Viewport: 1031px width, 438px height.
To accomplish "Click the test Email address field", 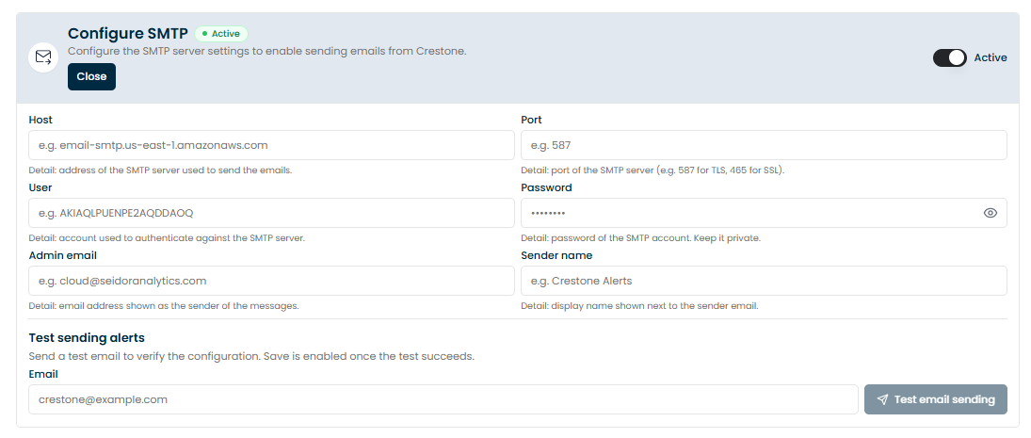I will 443,399.
